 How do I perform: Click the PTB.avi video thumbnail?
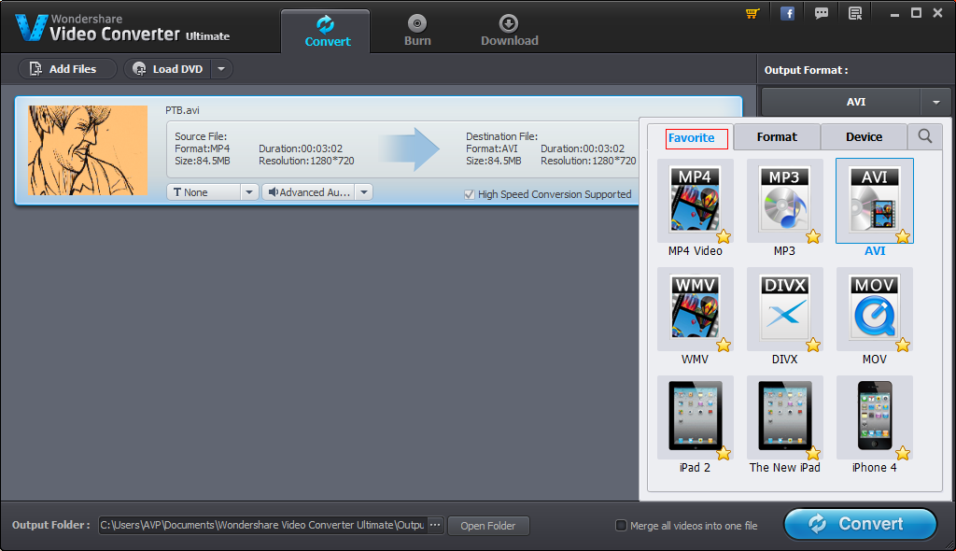click(x=88, y=150)
